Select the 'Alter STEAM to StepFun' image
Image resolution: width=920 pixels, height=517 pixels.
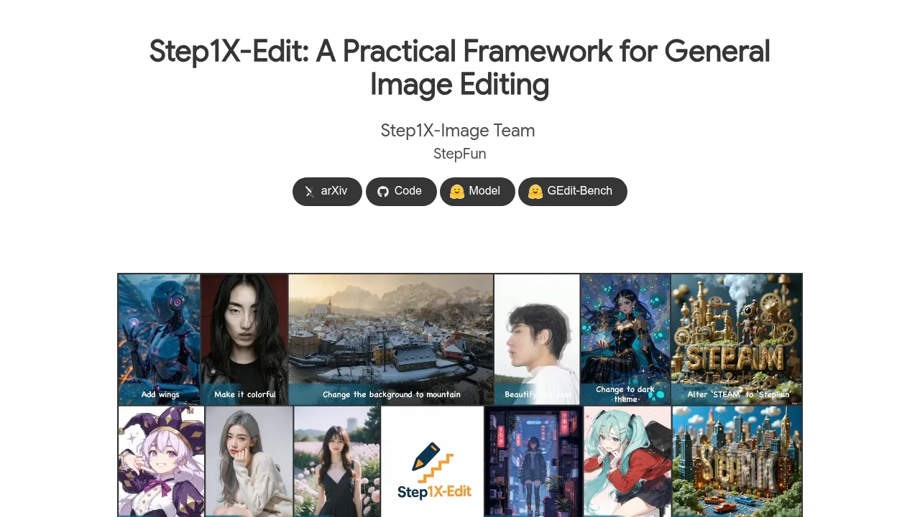pos(737,340)
